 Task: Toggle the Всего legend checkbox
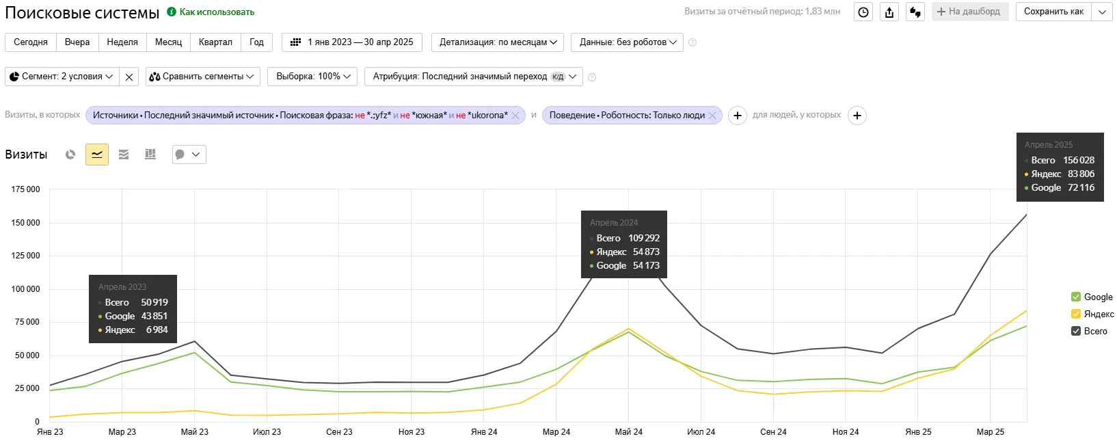pos(1076,331)
